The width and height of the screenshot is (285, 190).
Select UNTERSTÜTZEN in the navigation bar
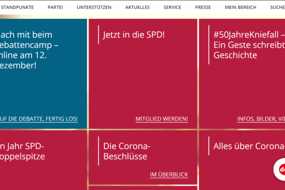94,7
